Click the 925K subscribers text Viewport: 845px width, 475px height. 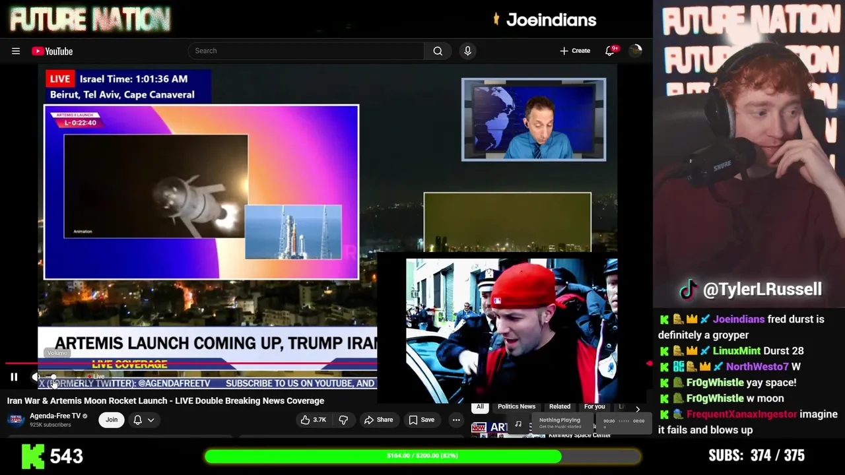click(50, 425)
